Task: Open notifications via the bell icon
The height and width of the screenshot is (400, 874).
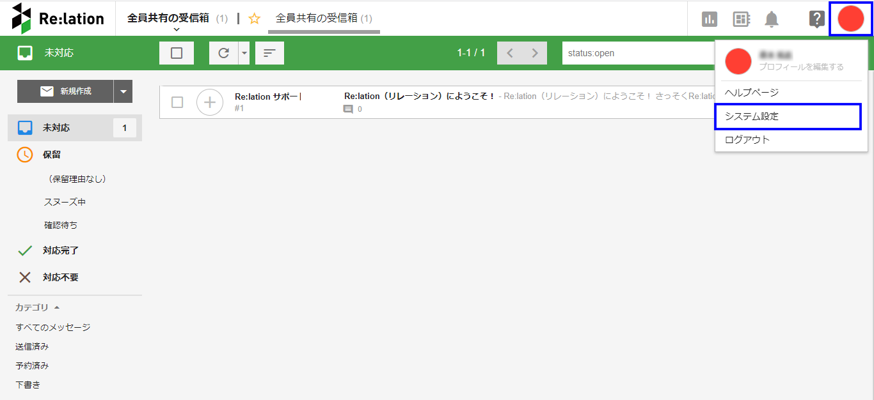Action: point(772,19)
